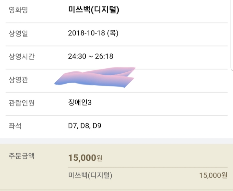Click the right-aligned 15,000원 item price
Viewport: 233px width, 191px height.
pos(213,176)
